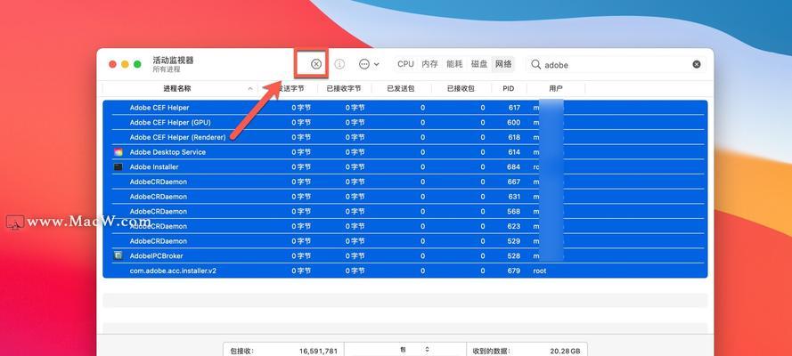Switch to the 能耗 tab
Image resolution: width=792 pixels, height=356 pixels.
(454, 64)
